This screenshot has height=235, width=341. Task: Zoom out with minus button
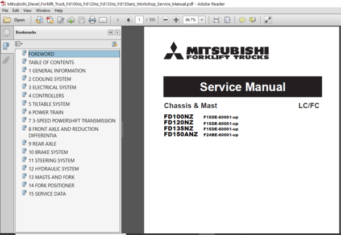(x=165, y=20)
